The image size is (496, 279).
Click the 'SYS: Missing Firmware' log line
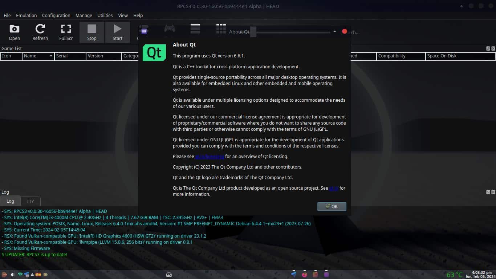[26, 248]
